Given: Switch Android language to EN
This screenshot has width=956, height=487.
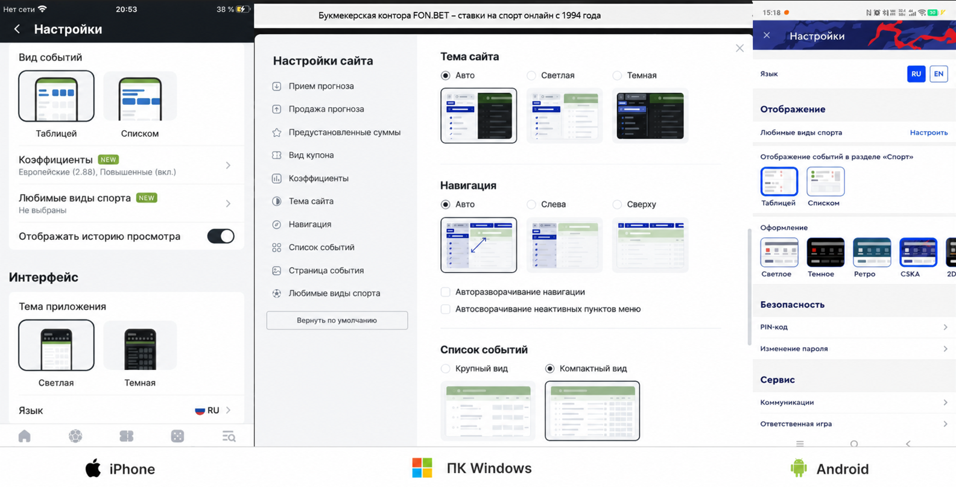Looking at the screenshot, I should (x=939, y=74).
